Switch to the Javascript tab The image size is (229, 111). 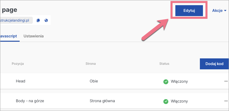point(9,36)
